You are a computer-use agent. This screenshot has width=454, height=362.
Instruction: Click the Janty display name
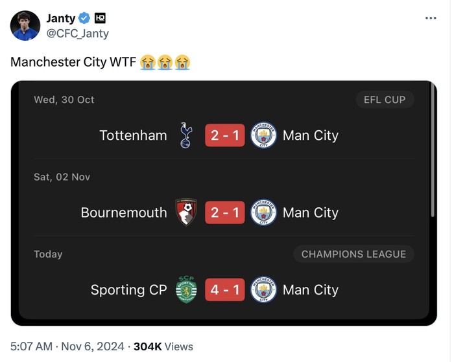60,18
